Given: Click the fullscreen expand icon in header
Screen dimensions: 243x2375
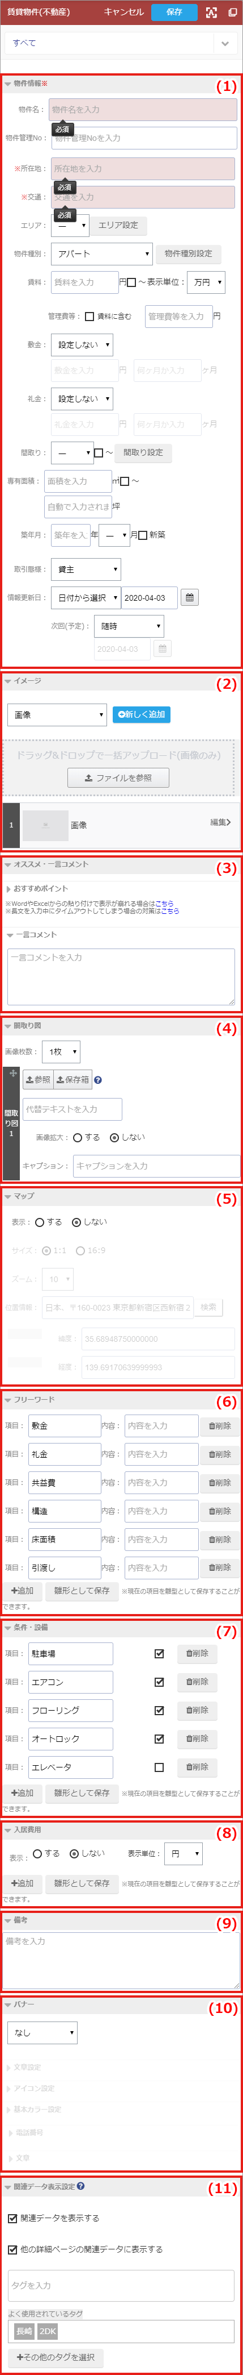Looking at the screenshot, I should pos(212,12).
